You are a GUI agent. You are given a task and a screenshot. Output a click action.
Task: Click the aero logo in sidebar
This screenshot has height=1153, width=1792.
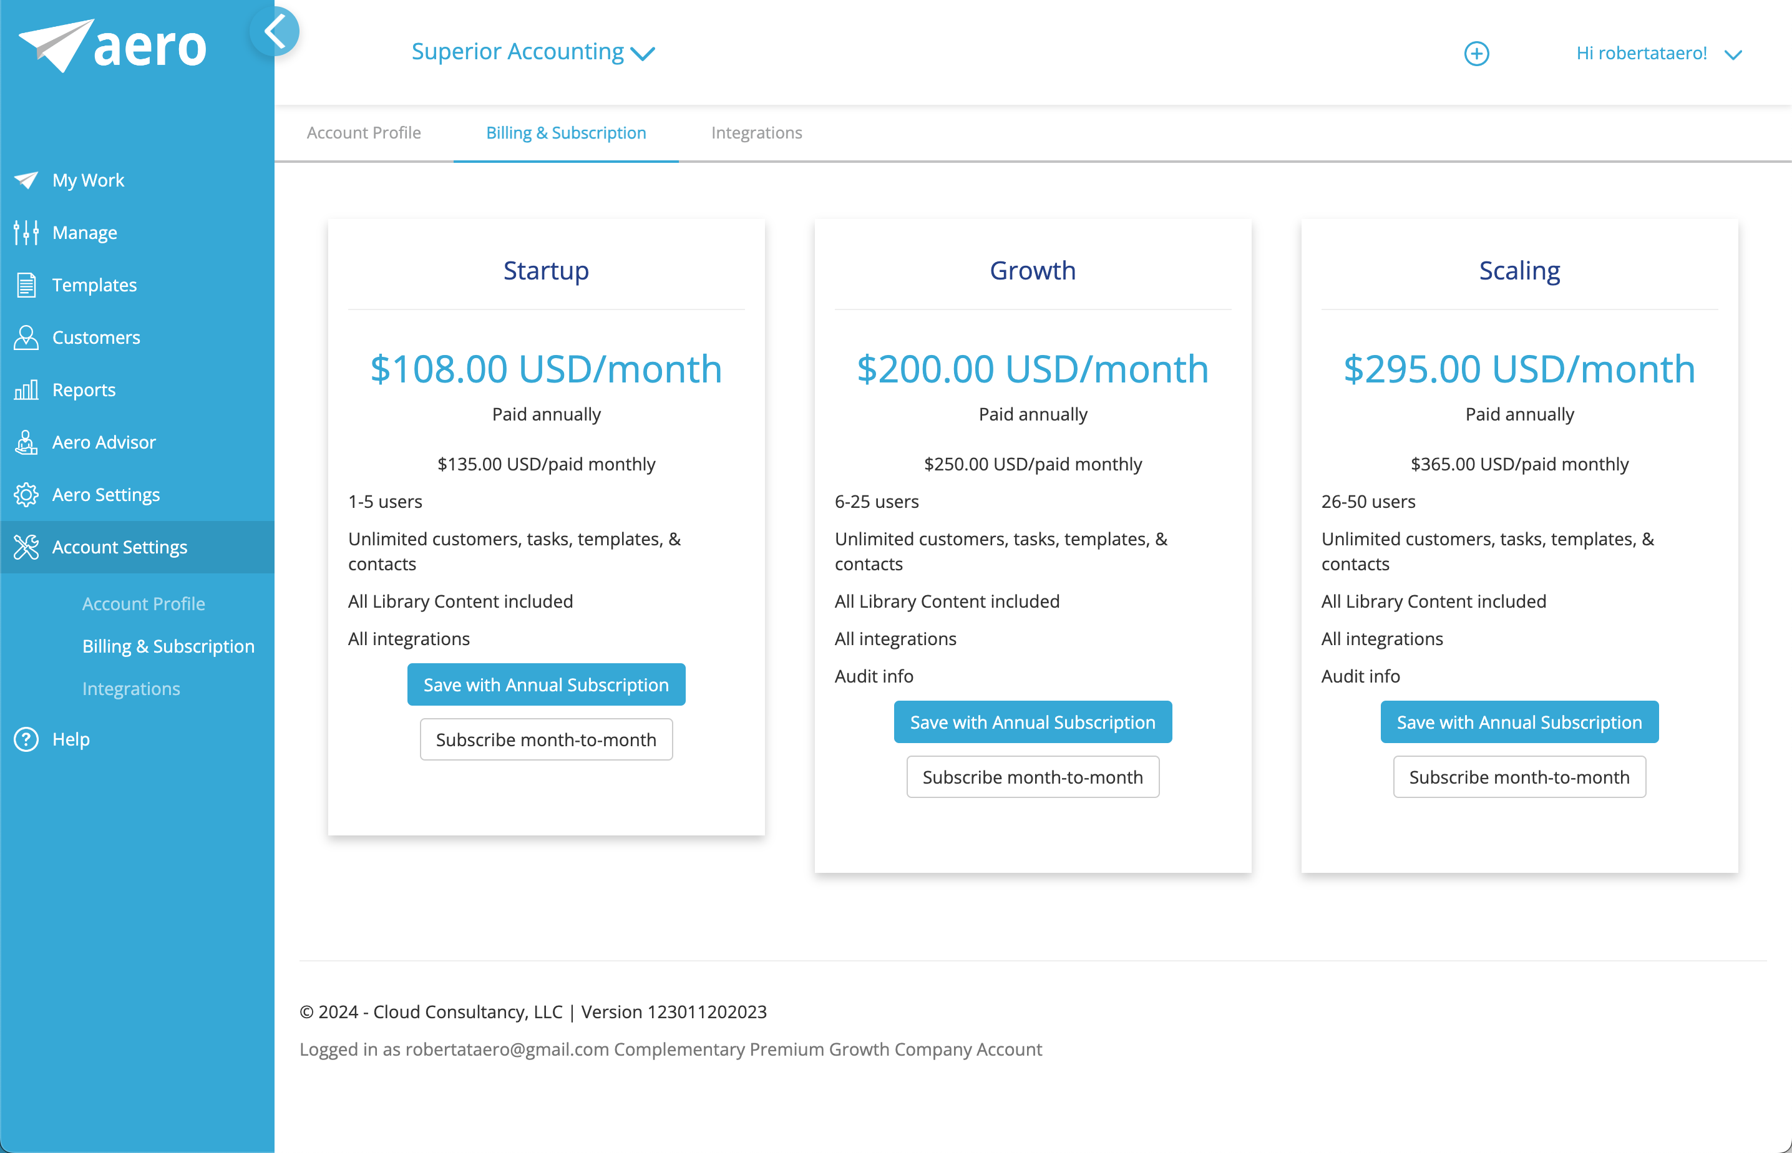[x=112, y=46]
